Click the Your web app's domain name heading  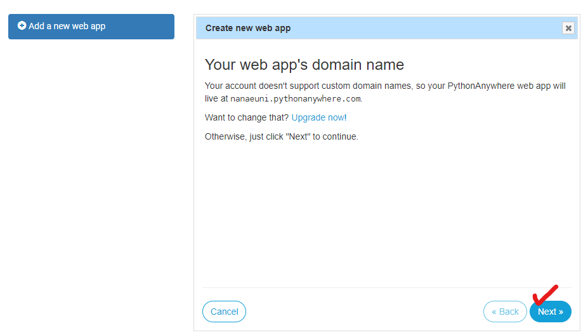point(304,65)
